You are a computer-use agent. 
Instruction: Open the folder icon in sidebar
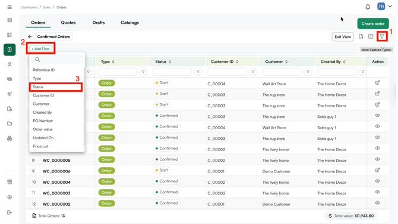pos(10,123)
